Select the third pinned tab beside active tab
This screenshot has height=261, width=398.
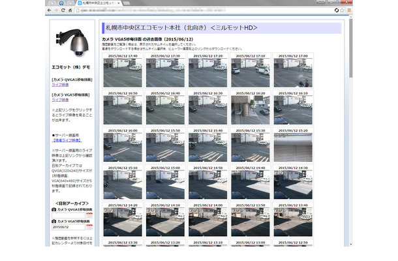click(x=70, y=3)
